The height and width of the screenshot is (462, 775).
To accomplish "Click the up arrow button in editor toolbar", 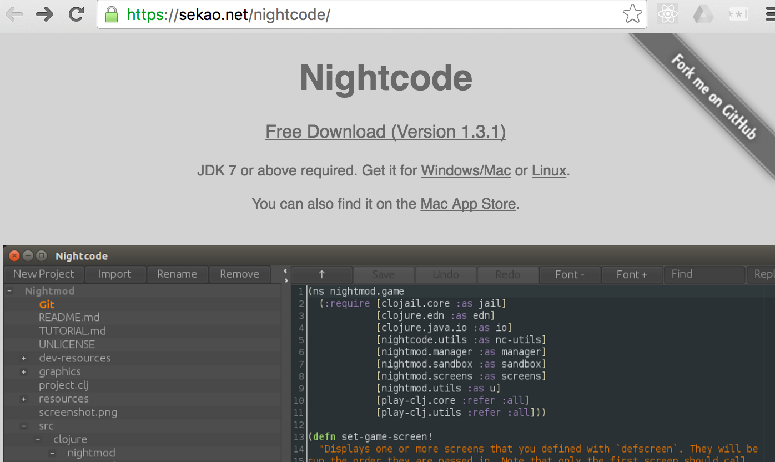I will [x=322, y=274].
